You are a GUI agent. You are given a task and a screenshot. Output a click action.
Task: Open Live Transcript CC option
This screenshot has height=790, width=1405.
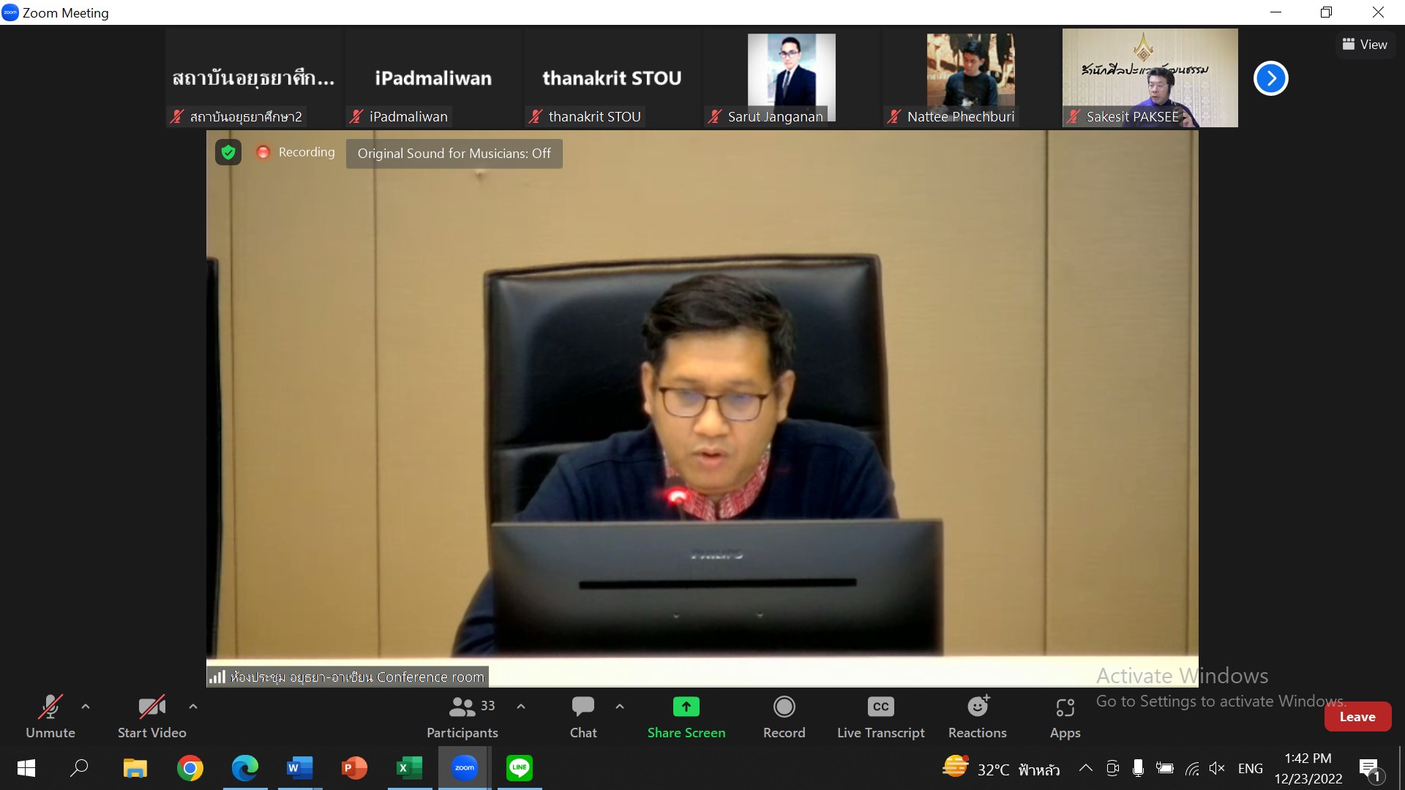tap(880, 717)
